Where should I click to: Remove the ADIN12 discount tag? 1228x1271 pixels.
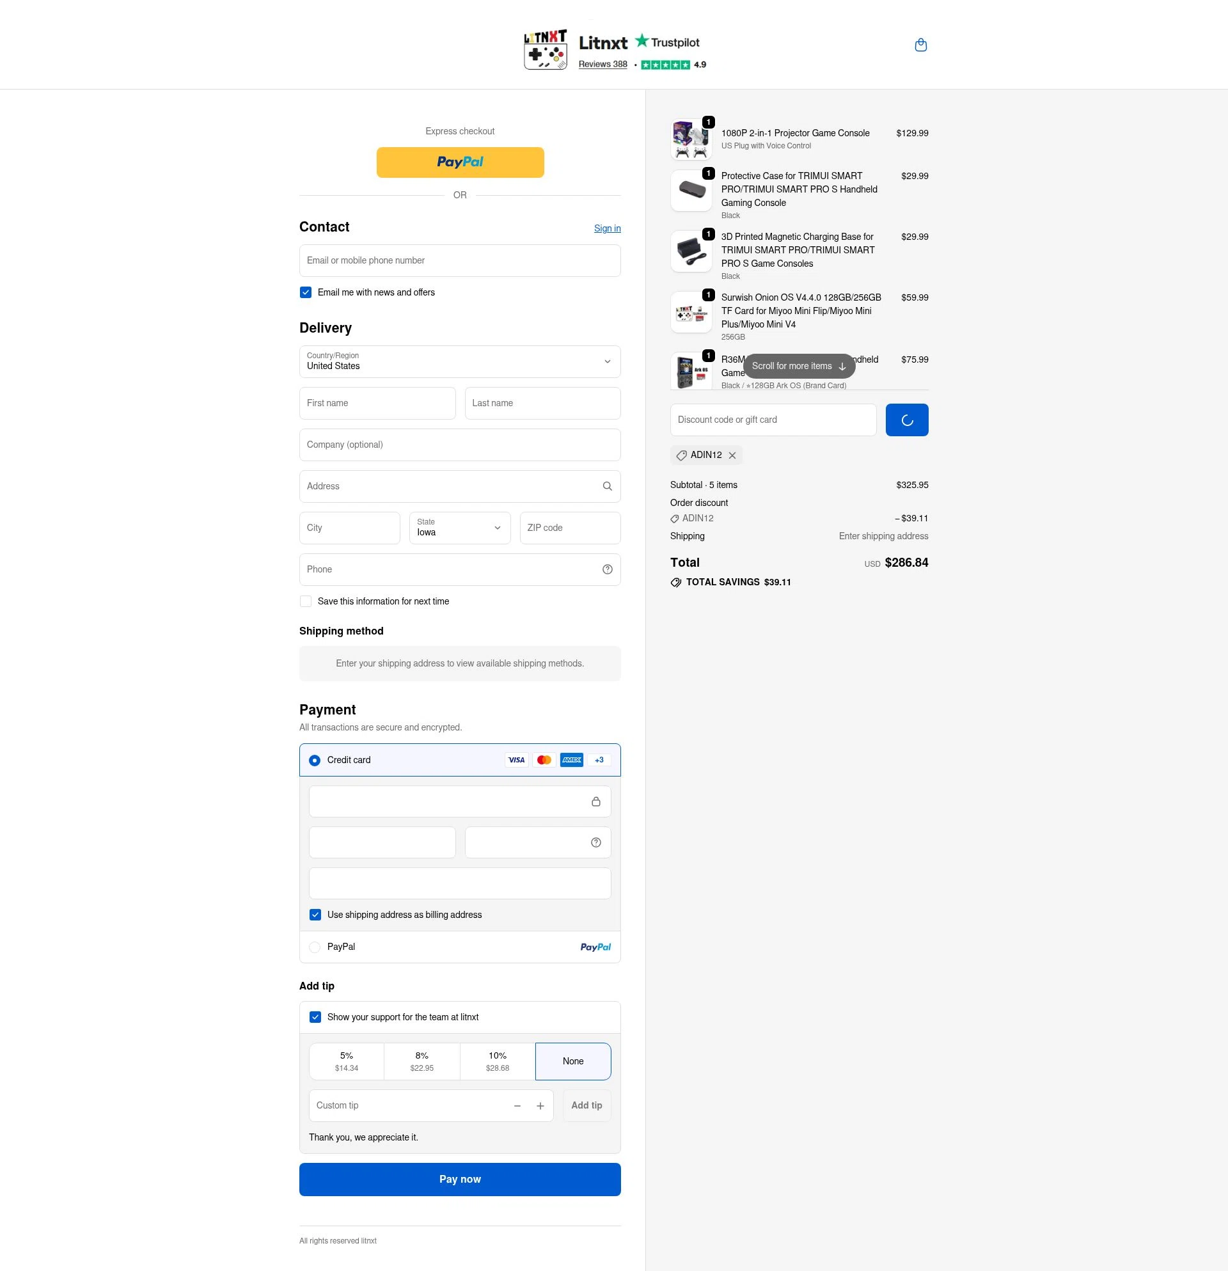[733, 455]
